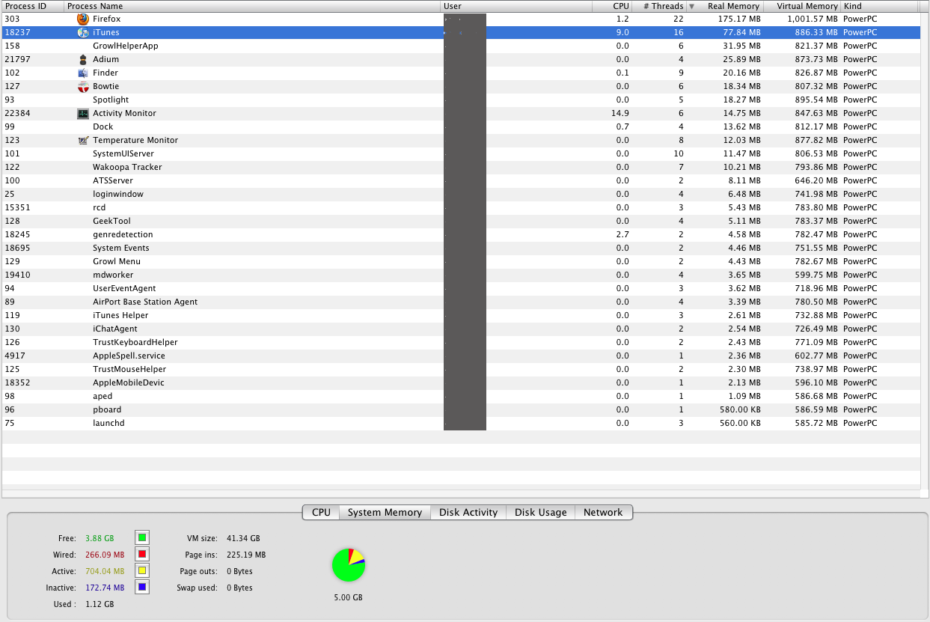Screen dimensions: 930x622
Task: Select the Dock process row
Action: coord(461,126)
